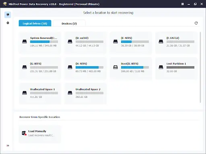Click drive icon for (G: NTFS)

(25, 67)
